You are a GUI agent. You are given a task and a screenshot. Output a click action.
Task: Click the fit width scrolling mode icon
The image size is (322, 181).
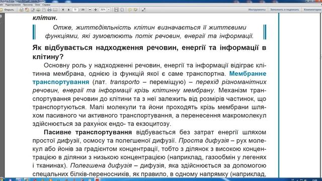pos(116,10)
